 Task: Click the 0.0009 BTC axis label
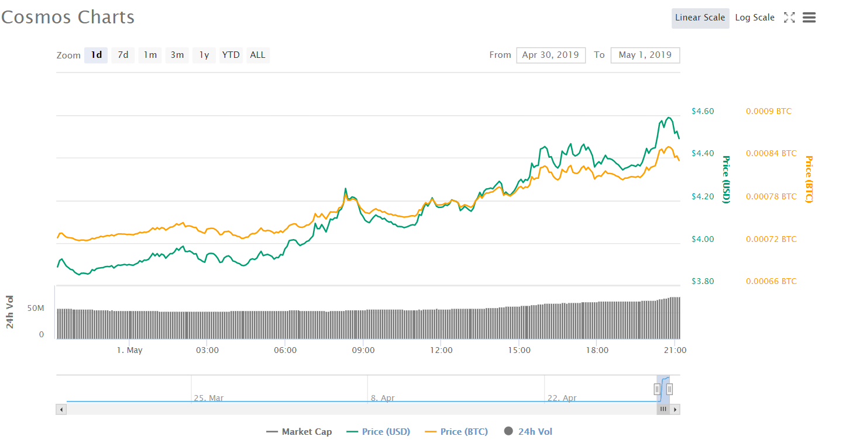pyautogui.click(x=769, y=111)
